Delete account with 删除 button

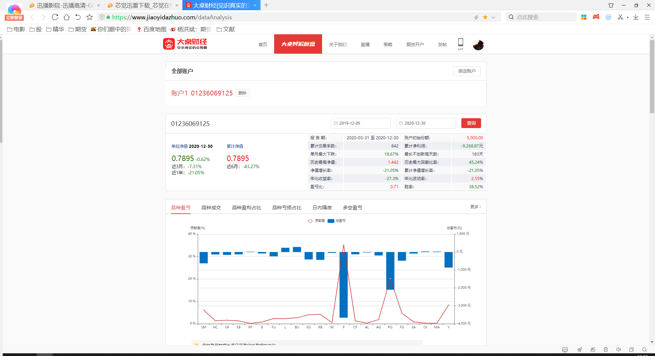click(243, 93)
